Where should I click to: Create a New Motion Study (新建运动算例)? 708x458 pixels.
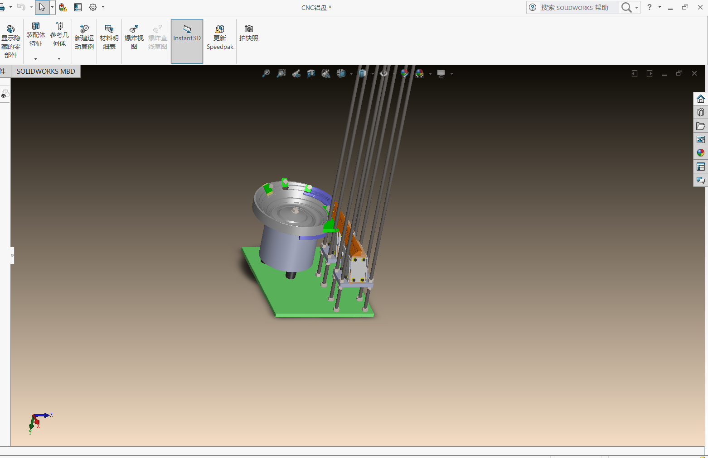tap(84, 38)
